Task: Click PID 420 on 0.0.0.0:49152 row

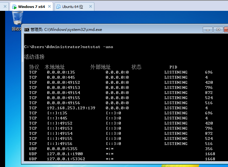Action: click(x=209, y=83)
